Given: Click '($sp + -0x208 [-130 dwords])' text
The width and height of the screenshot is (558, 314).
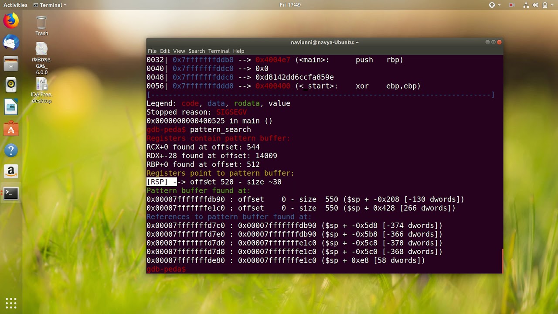Looking at the screenshot, I should [404, 199].
